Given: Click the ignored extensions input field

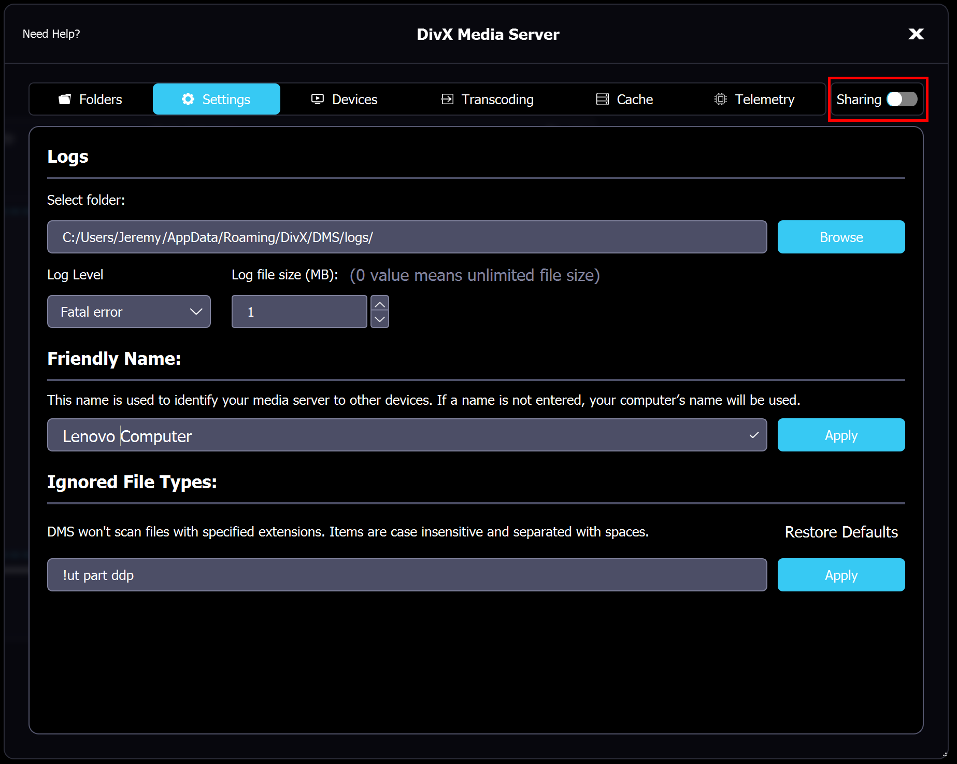Looking at the screenshot, I should coord(407,575).
